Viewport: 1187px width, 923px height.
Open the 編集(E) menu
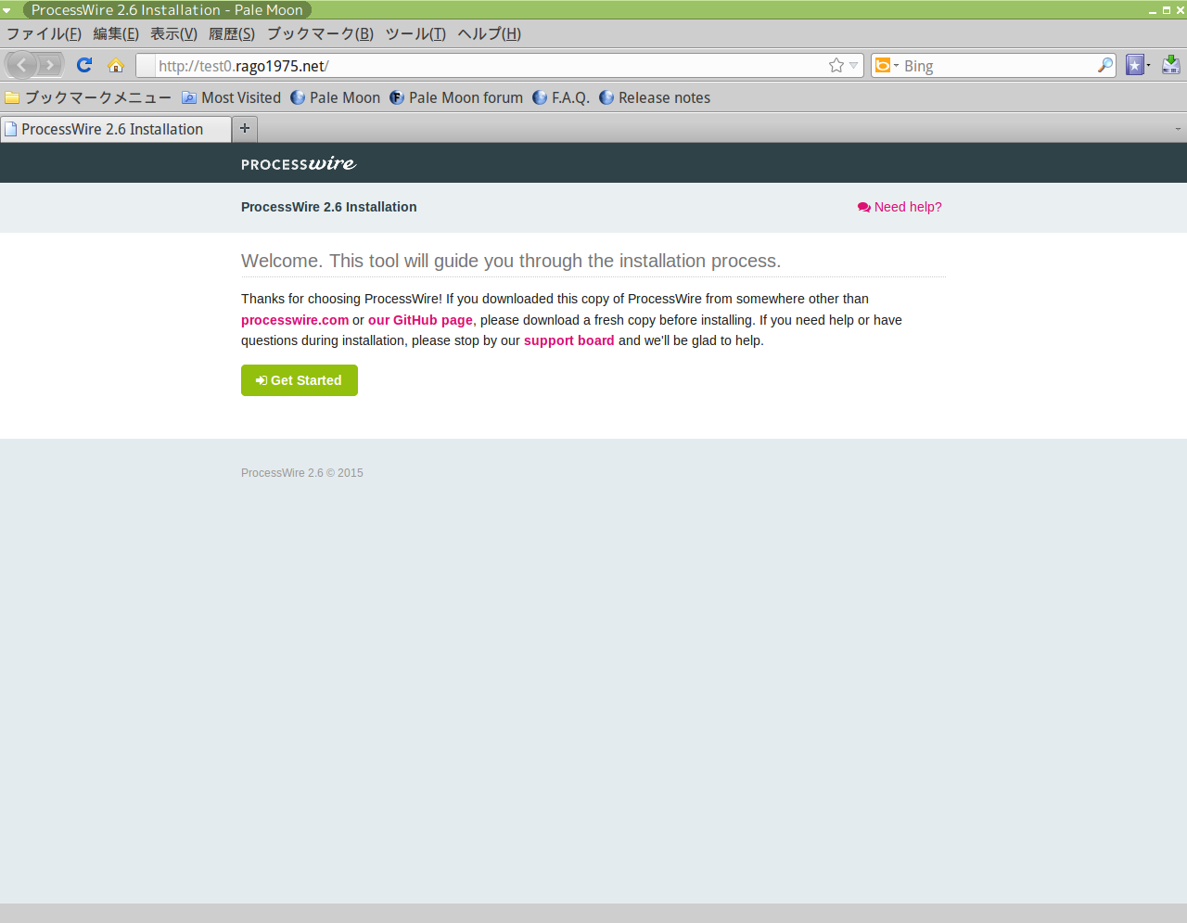coord(116,33)
